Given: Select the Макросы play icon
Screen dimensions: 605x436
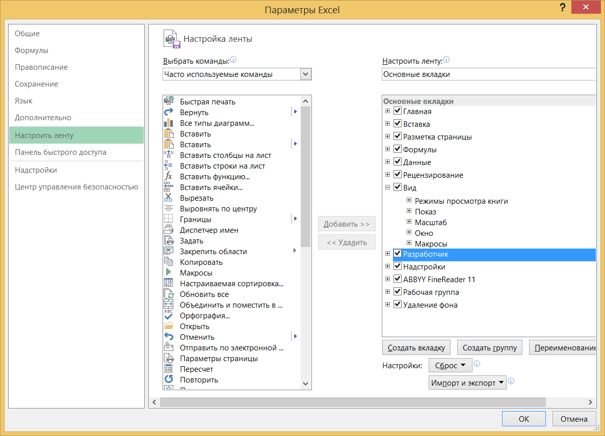Looking at the screenshot, I should click(x=169, y=272).
